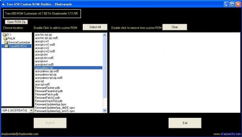Select FirmwarePatch.pdb file
This screenshot has height=137, width=242.
47,94
